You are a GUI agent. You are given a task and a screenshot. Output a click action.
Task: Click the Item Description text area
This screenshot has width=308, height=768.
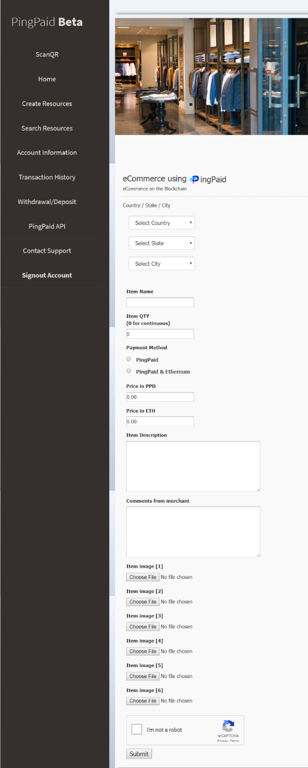point(193,466)
